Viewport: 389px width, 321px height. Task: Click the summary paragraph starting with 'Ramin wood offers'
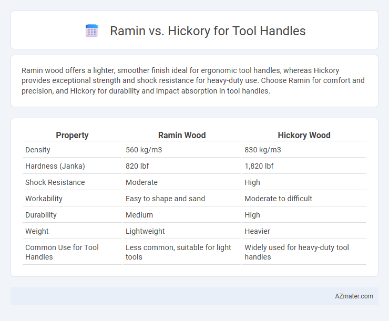(193, 80)
